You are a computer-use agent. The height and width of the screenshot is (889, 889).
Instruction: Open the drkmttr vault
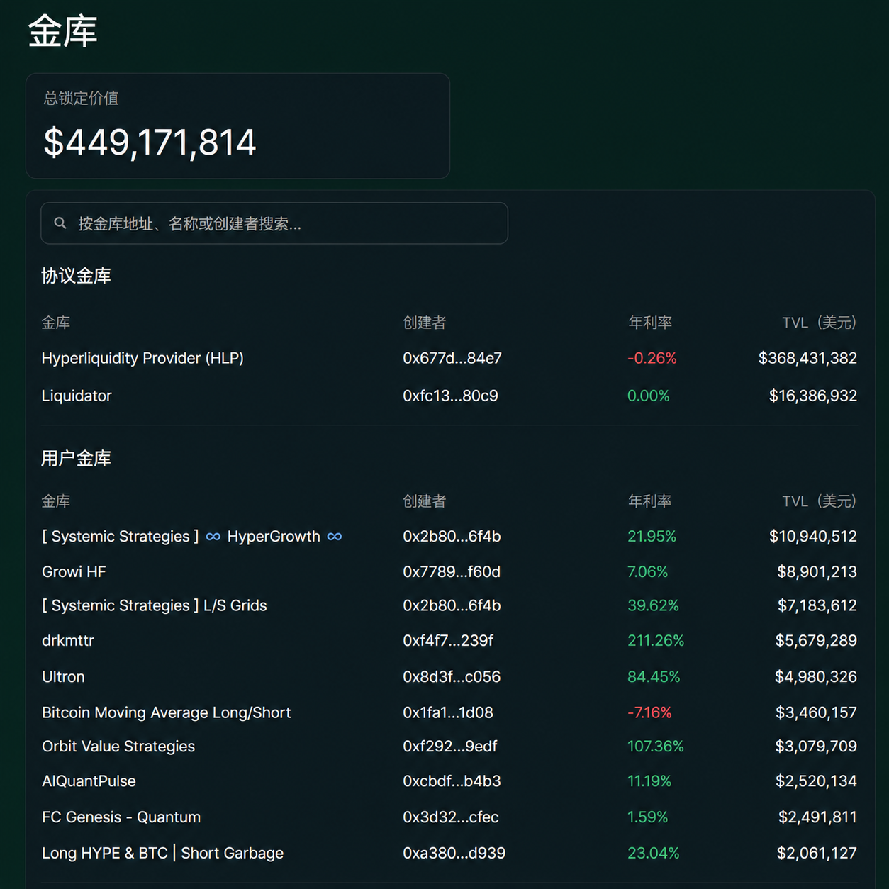tap(68, 640)
